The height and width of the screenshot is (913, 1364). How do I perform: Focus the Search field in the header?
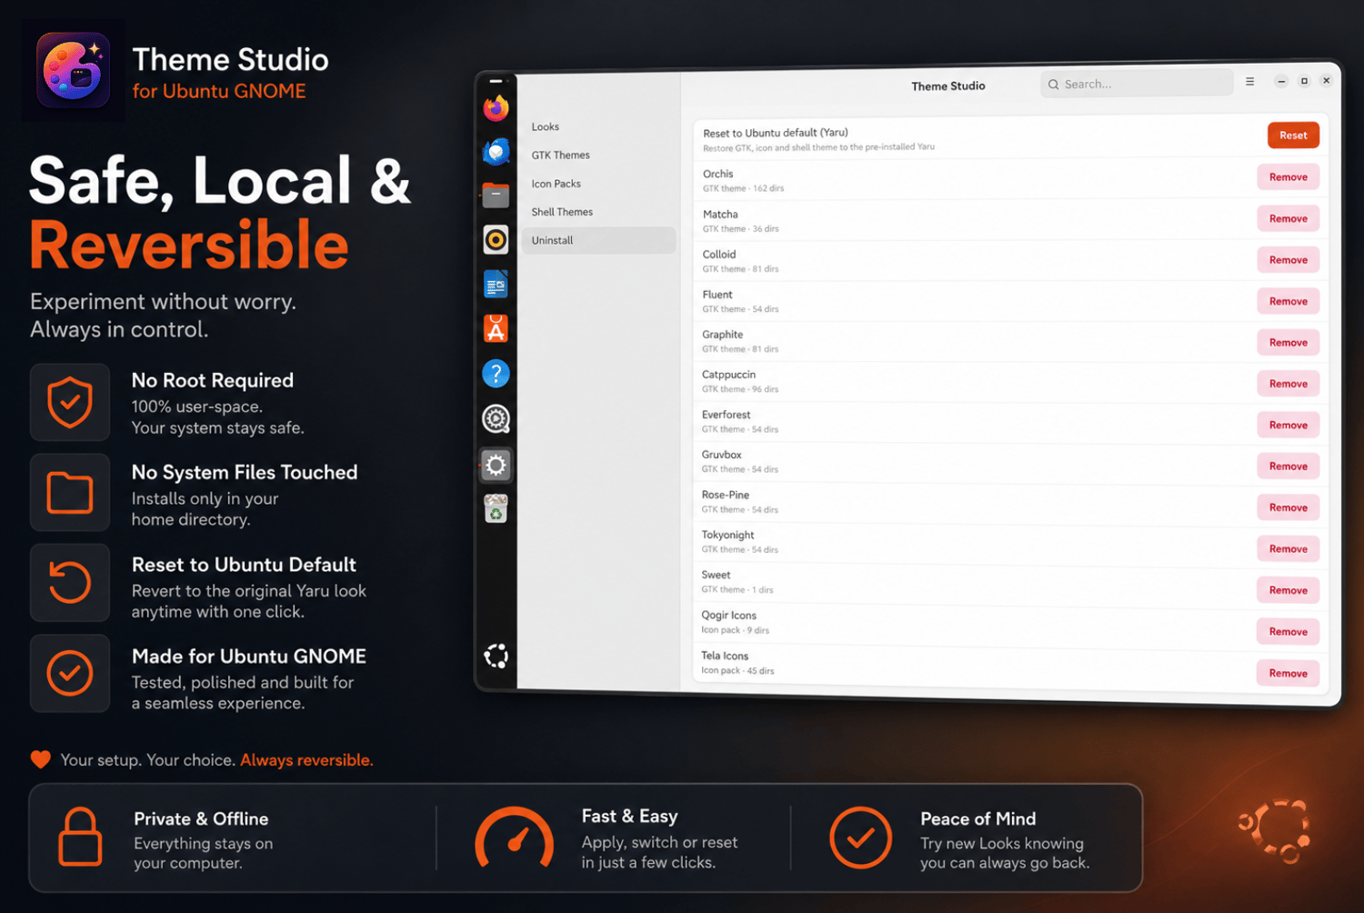(x=1137, y=84)
